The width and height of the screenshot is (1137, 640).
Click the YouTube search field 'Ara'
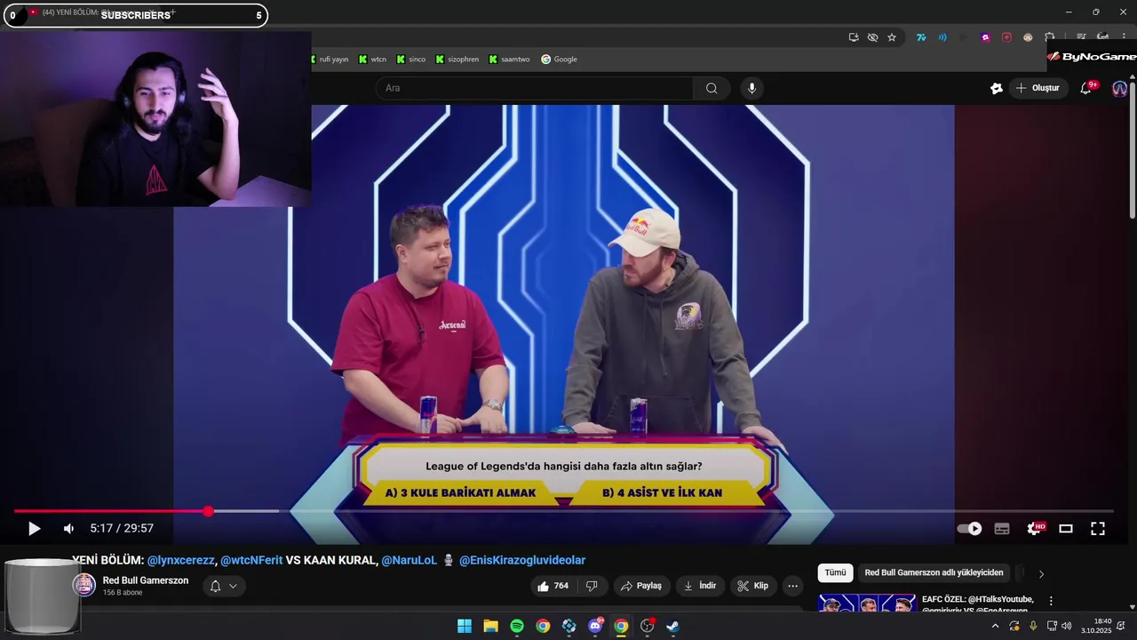click(535, 88)
